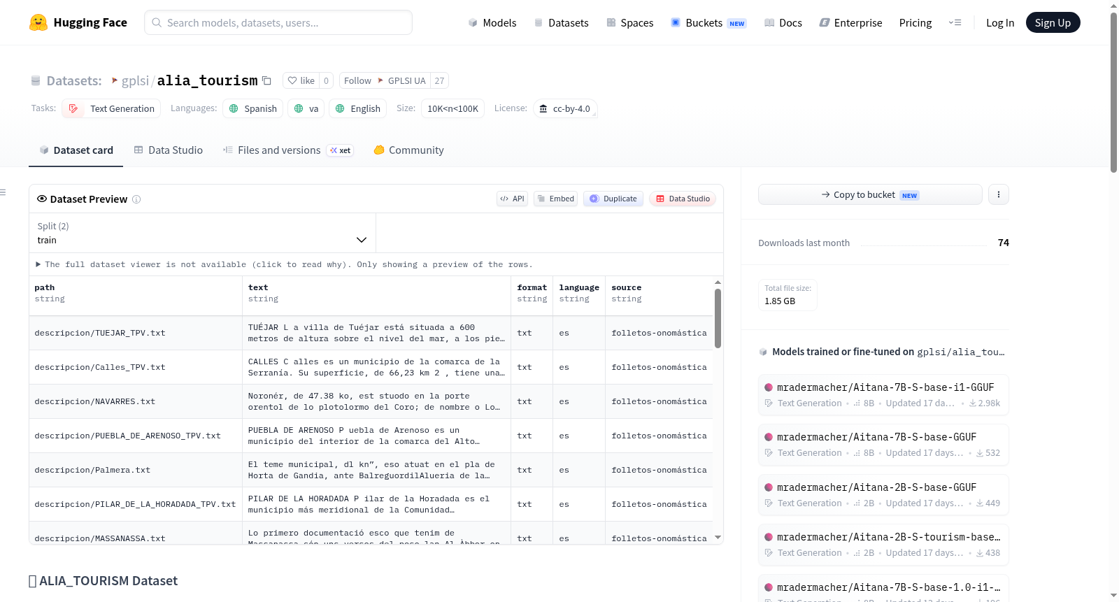Open the mradermacher/Aitana-2B-S-base-GGUF model
This screenshot has width=1119, height=602.
click(x=883, y=494)
